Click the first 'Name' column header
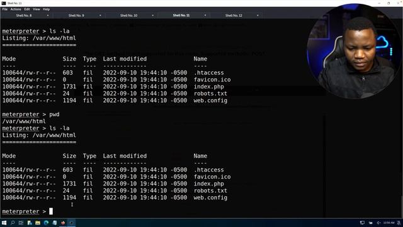This screenshot has width=403, height=227. pyautogui.click(x=200, y=59)
